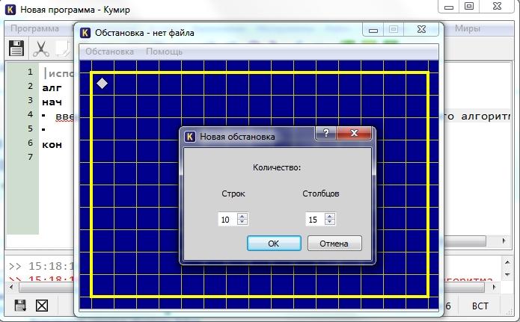This screenshot has width=520, height=322.
Task: Decrease the Столбцов value with down arrow
Action: pos(330,222)
